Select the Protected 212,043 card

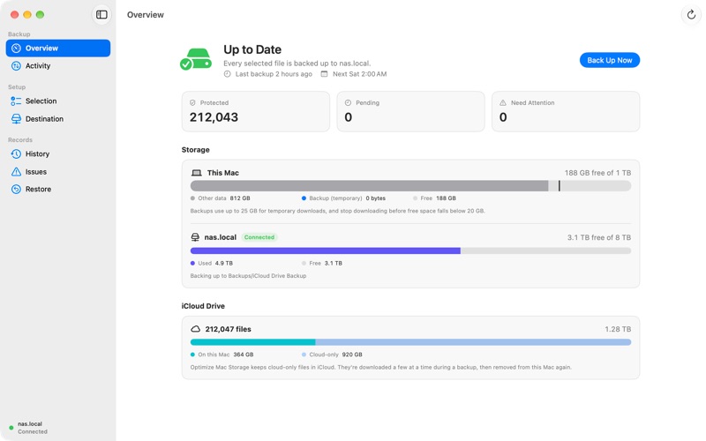(256, 112)
